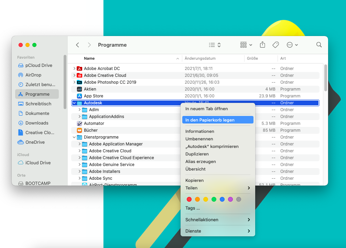Viewport: 346px width, 248px height.
Task: Choose Kopieren from context menu
Action: [218, 180]
